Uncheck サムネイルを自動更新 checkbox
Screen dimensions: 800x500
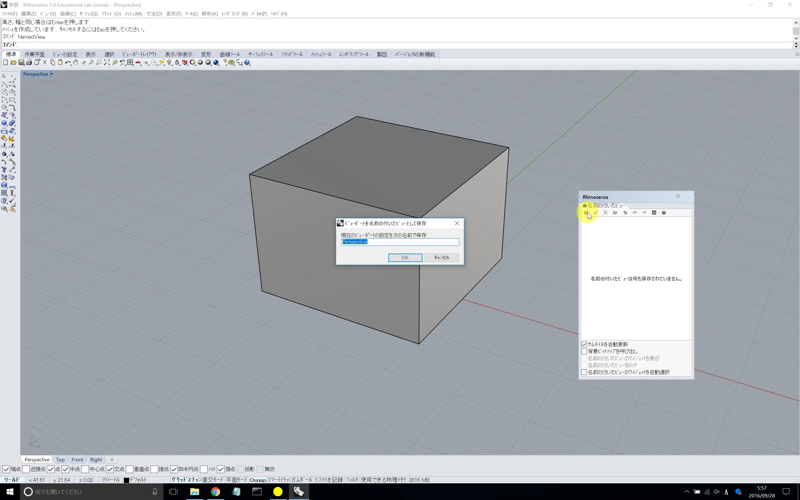pos(584,344)
